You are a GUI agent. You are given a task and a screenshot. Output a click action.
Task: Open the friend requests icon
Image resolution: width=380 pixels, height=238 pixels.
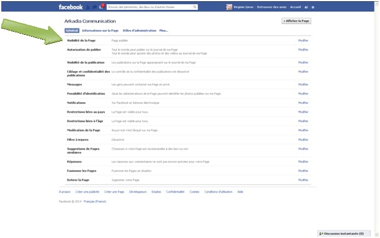(x=88, y=7)
